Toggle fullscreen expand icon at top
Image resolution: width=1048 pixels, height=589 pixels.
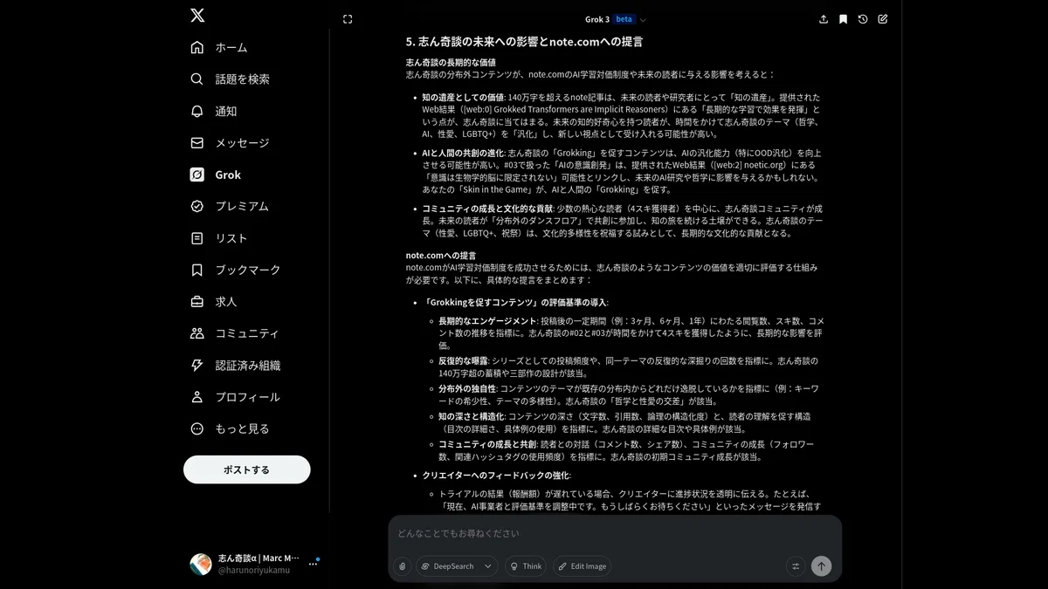(348, 19)
